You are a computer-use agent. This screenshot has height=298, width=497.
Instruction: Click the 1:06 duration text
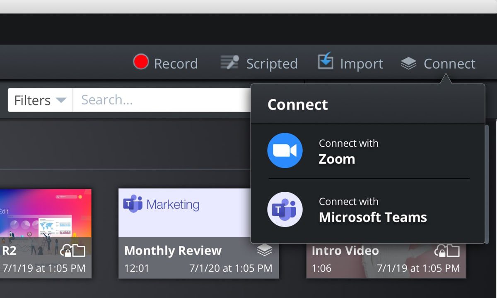point(321,268)
